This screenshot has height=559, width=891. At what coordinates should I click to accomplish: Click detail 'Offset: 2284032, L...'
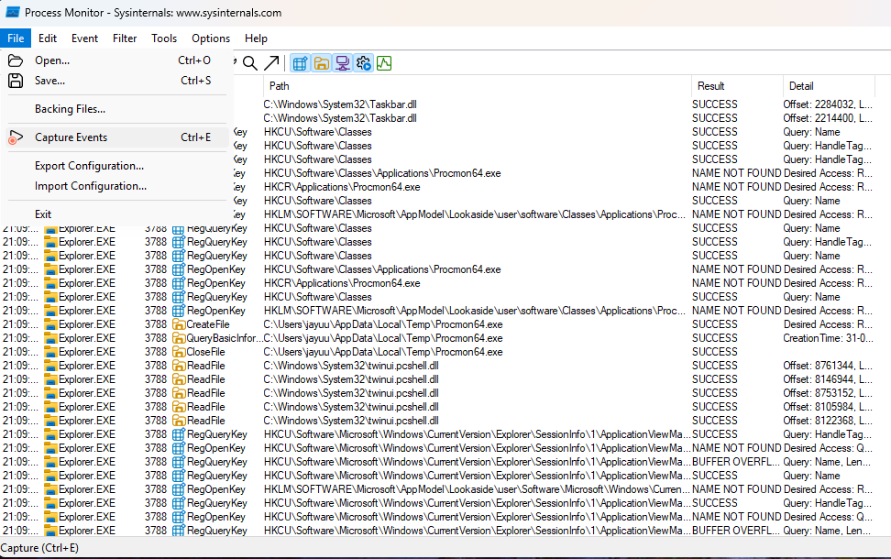coord(828,104)
